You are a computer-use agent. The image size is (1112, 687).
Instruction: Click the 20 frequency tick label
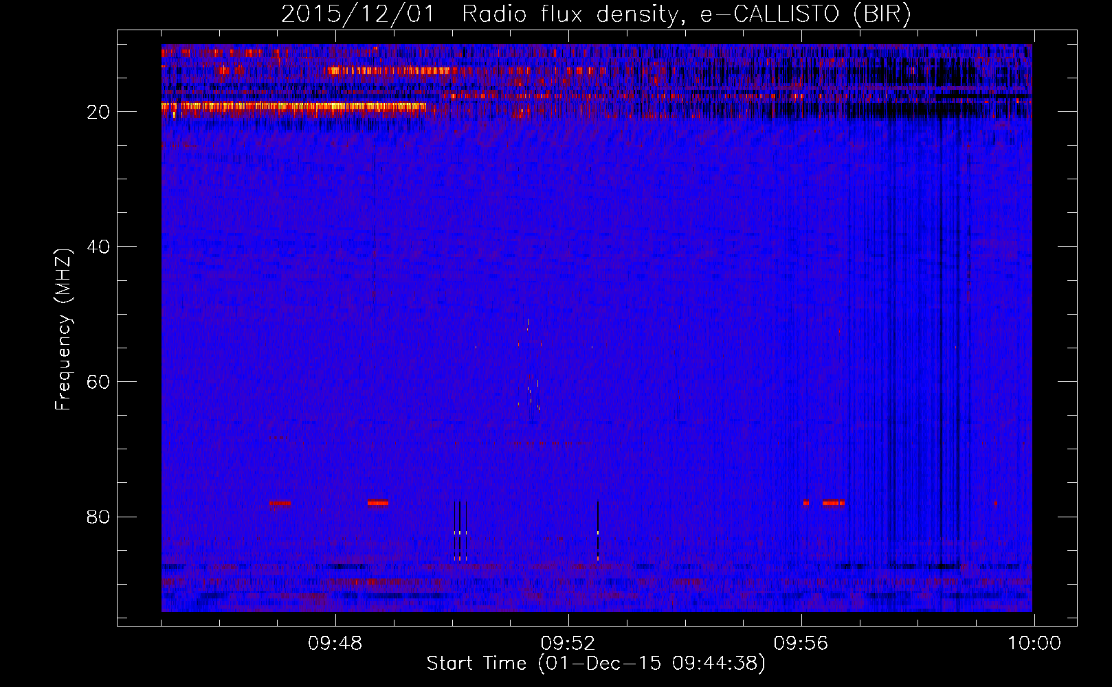[x=99, y=112]
